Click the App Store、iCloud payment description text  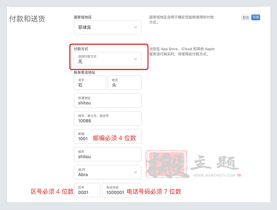182,51
